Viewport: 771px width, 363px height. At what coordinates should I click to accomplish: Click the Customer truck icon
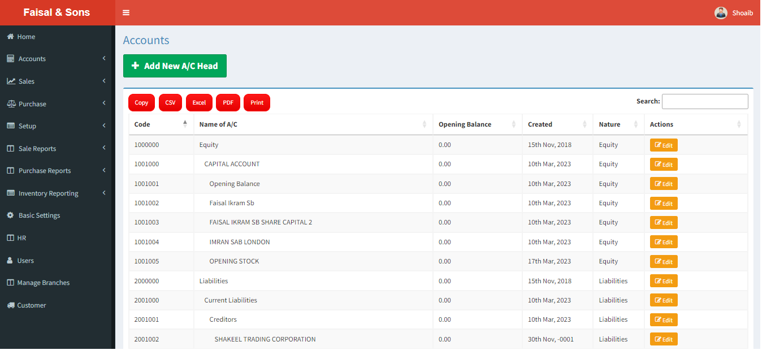10,305
